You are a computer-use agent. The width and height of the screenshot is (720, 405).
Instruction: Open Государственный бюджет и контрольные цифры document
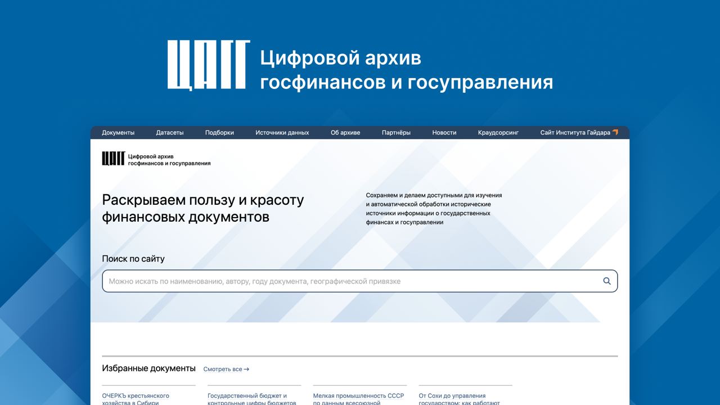pyautogui.click(x=252, y=399)
